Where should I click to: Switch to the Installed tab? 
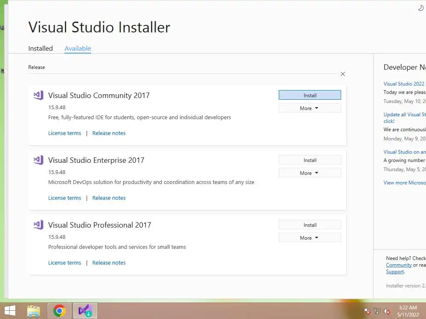pos(40,48)
